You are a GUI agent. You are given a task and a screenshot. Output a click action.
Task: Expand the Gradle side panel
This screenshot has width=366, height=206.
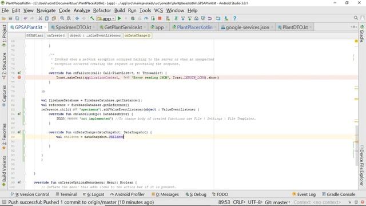(362, 34)
